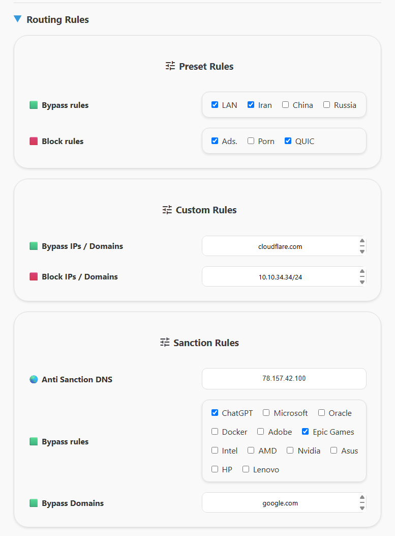This screenshot has width=395, height=536.
Task: Click the Anti Sanction DNS input field
Action: pyautogui.click(x=284, y=379)
